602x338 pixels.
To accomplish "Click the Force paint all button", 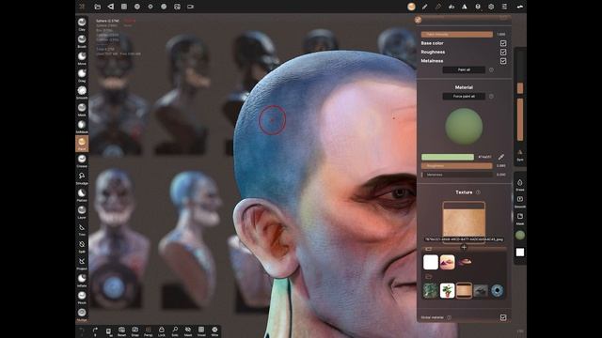I will [x=464, y=96].
